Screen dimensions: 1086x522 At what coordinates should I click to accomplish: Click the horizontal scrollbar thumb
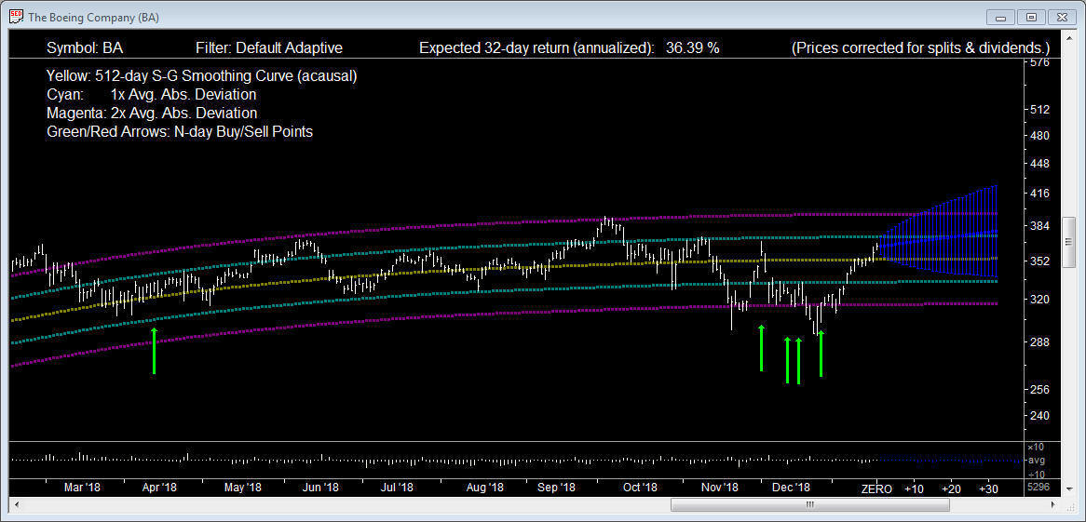tap(809, 504)
